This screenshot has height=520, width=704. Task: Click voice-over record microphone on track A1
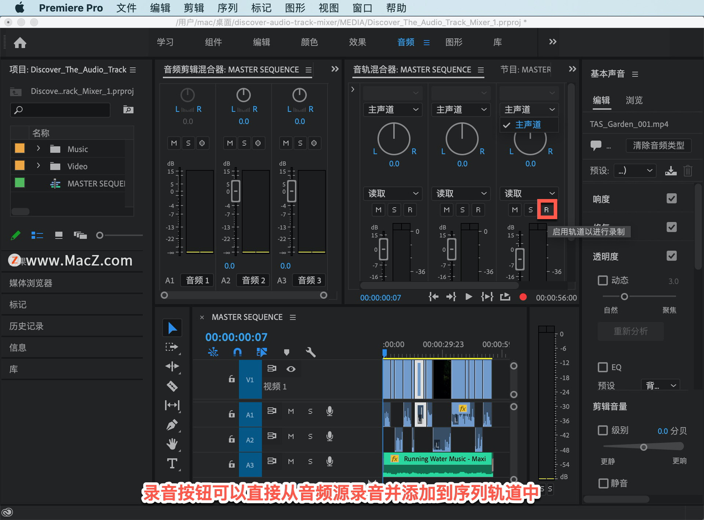(330, 411)
